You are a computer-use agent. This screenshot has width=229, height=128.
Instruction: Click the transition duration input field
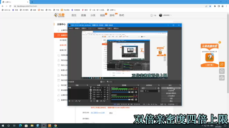[x=151, y=91]
